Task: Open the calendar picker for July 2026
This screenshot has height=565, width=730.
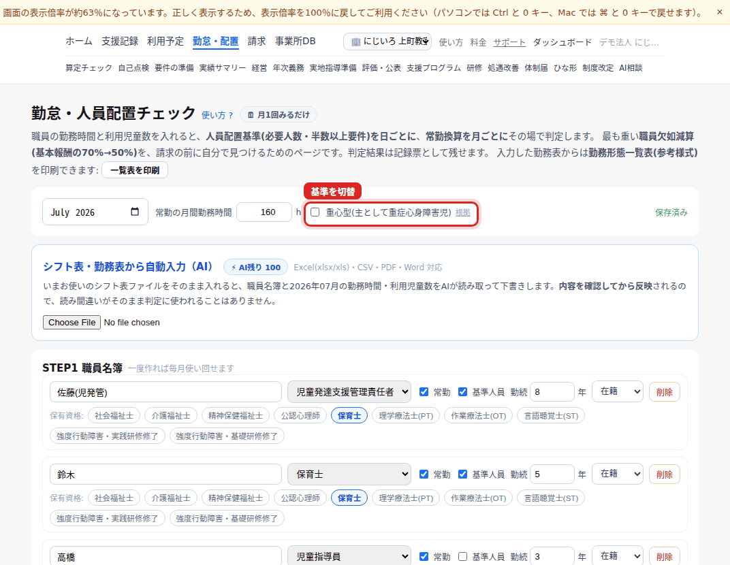Action: point(135,212)
